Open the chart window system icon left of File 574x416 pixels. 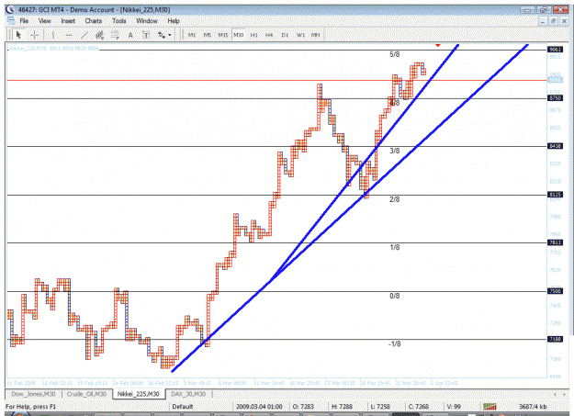(x=11, y=20)
